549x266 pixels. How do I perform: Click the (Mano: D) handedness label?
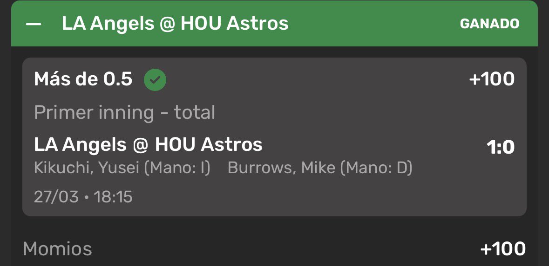pyautogui.click(x=376, y=168)
